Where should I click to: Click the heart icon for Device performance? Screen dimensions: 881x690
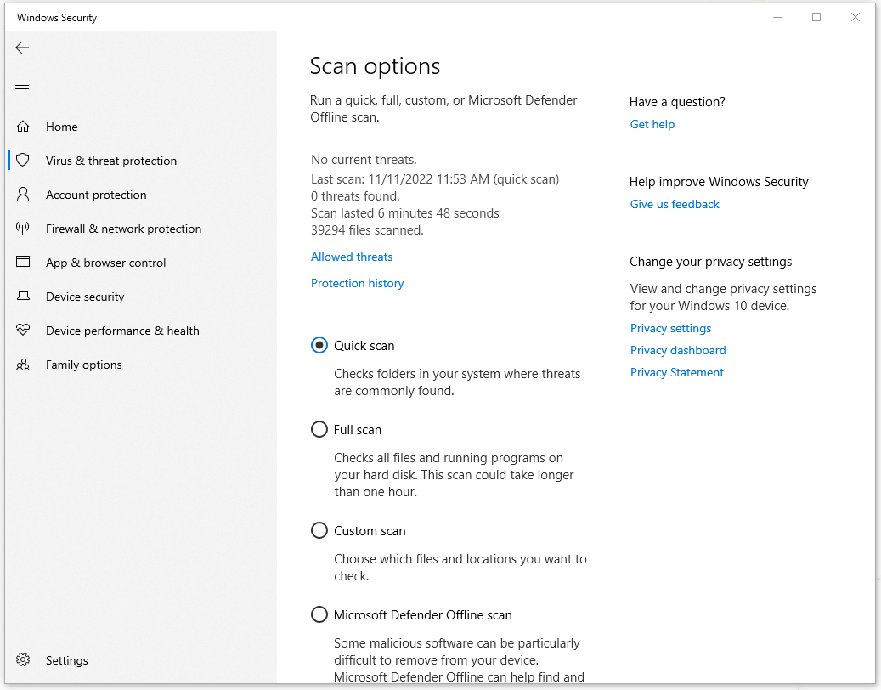[x=23, y=330]
